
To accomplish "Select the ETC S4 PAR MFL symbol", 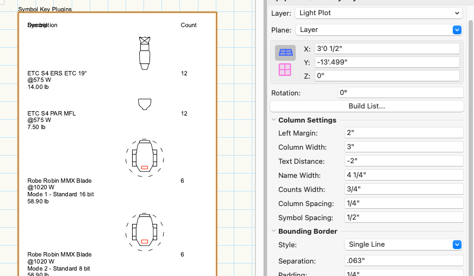I will [145, 104].
